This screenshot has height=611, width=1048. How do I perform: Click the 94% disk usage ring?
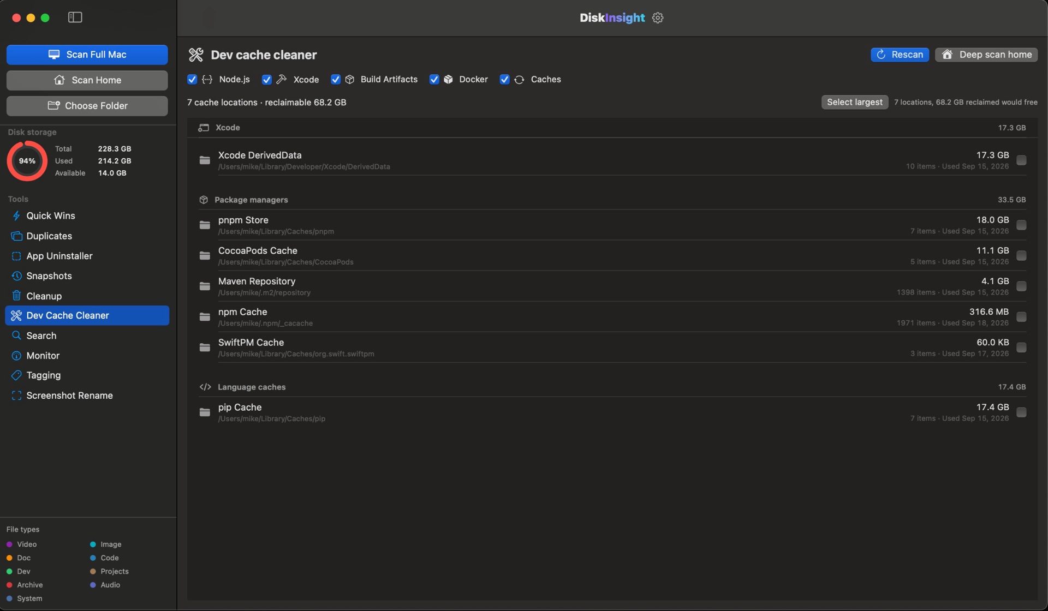tap(27, 161)
